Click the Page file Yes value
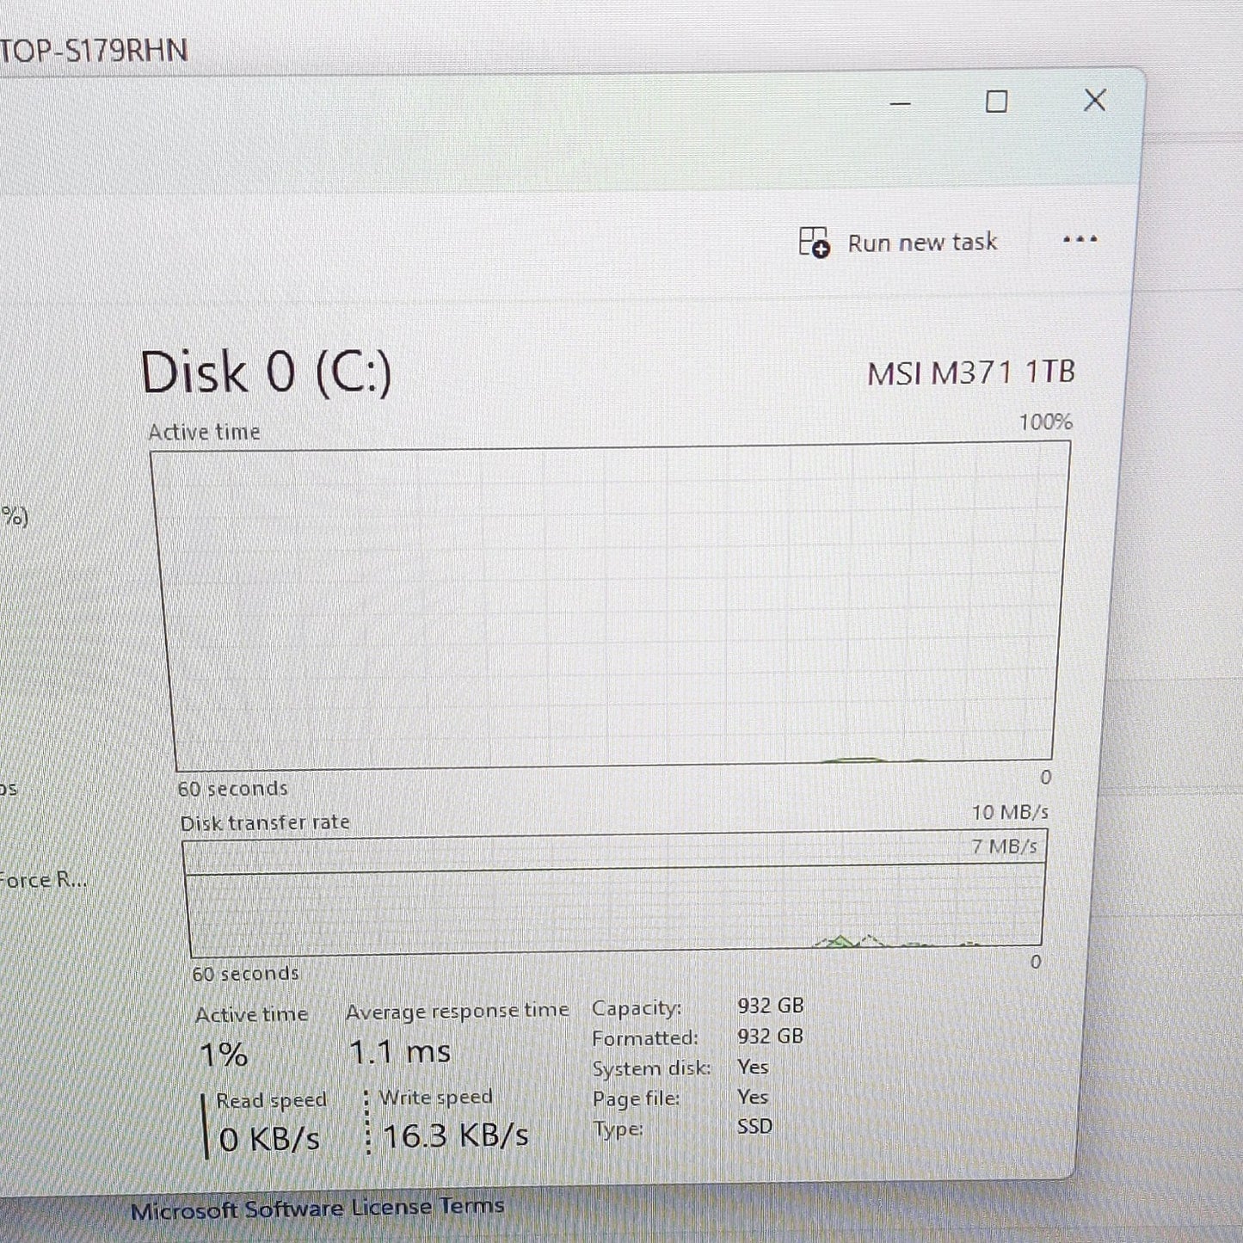Screen dimensions: 1243x1243 (x=753, y=1097)
